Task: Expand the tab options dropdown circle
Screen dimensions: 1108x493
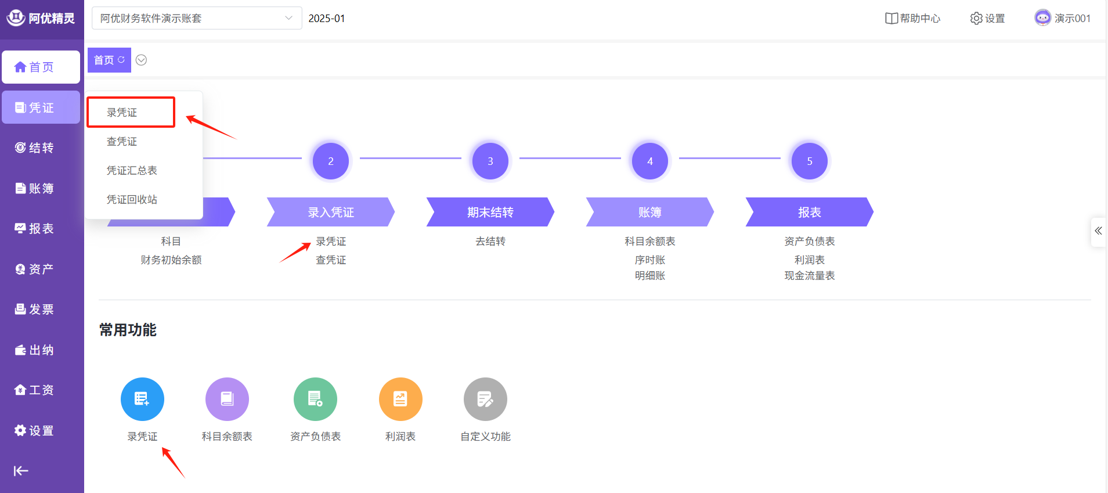Action: coord(141,60)
